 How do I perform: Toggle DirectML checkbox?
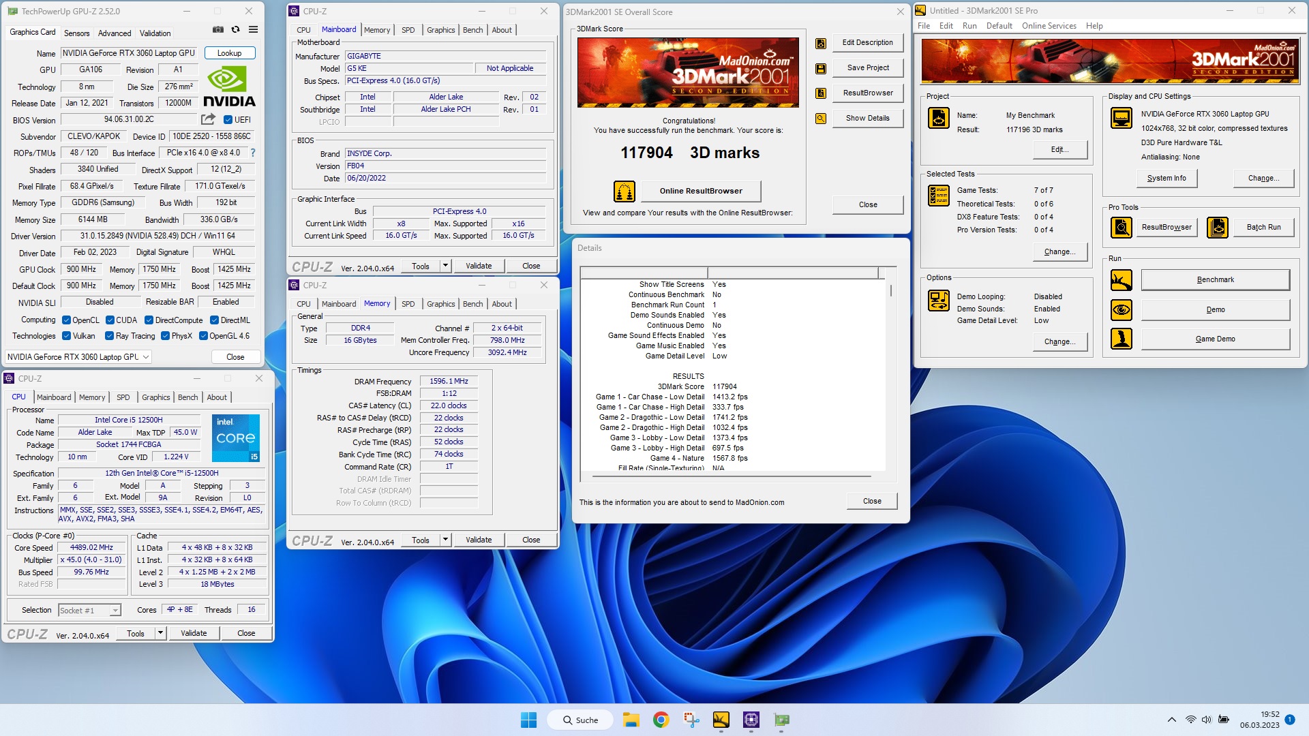click(x=214, y=320)
